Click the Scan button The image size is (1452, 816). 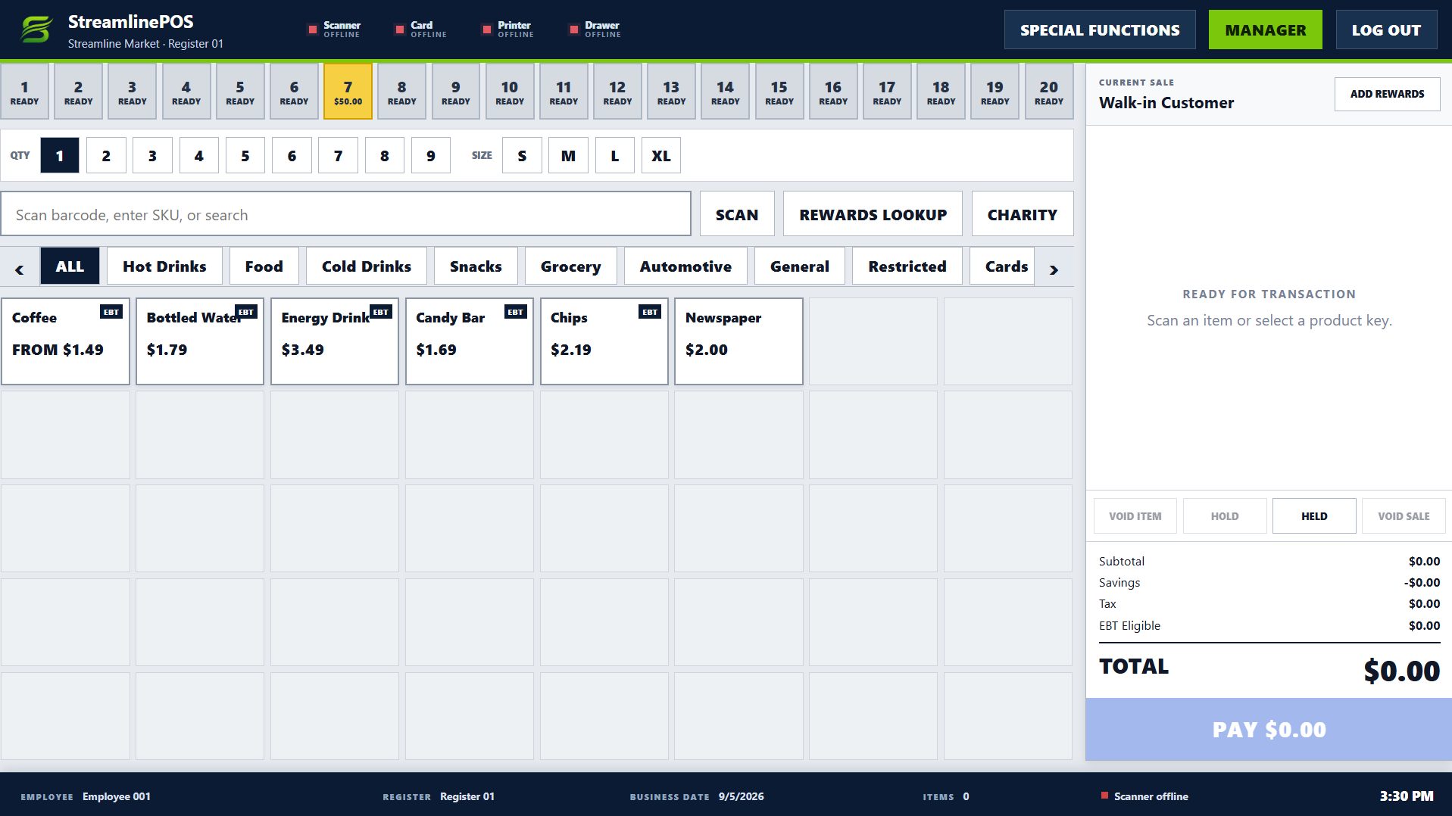pos(737,214)
